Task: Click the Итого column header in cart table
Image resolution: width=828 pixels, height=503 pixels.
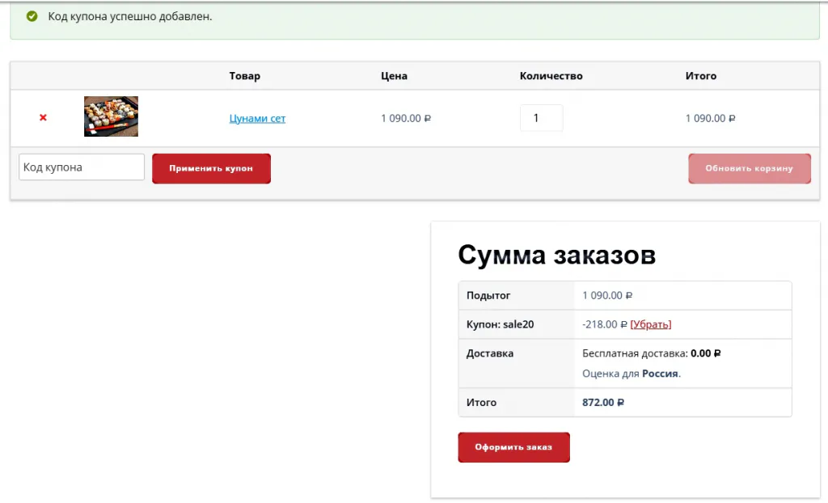Action: [x=700, y=76]
